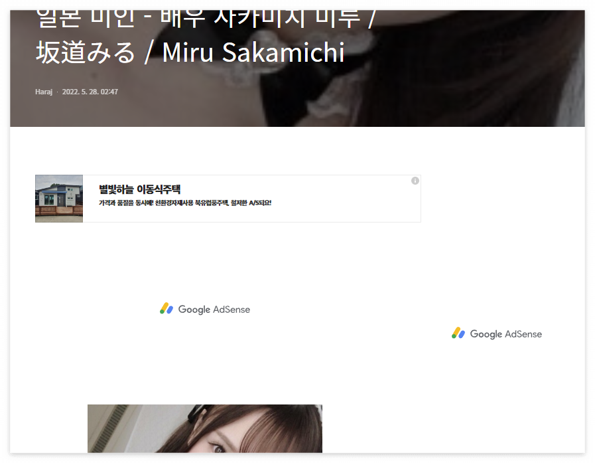Open the house thumbnail in the banner ad

coord(59,199)
